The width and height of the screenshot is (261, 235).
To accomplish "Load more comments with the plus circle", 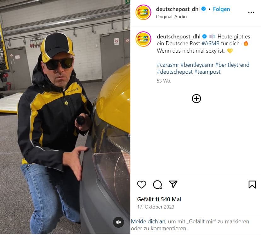I will 196,99.
